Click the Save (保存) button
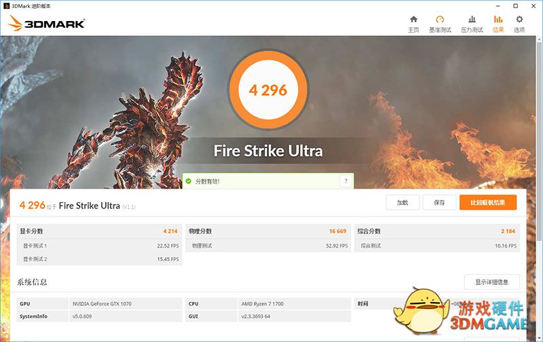 coord(439,202)
